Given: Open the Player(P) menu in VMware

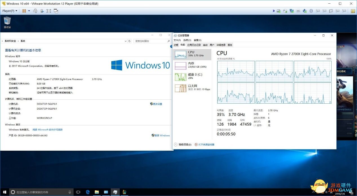Looking at the screenshot, I should click(10, 11).
